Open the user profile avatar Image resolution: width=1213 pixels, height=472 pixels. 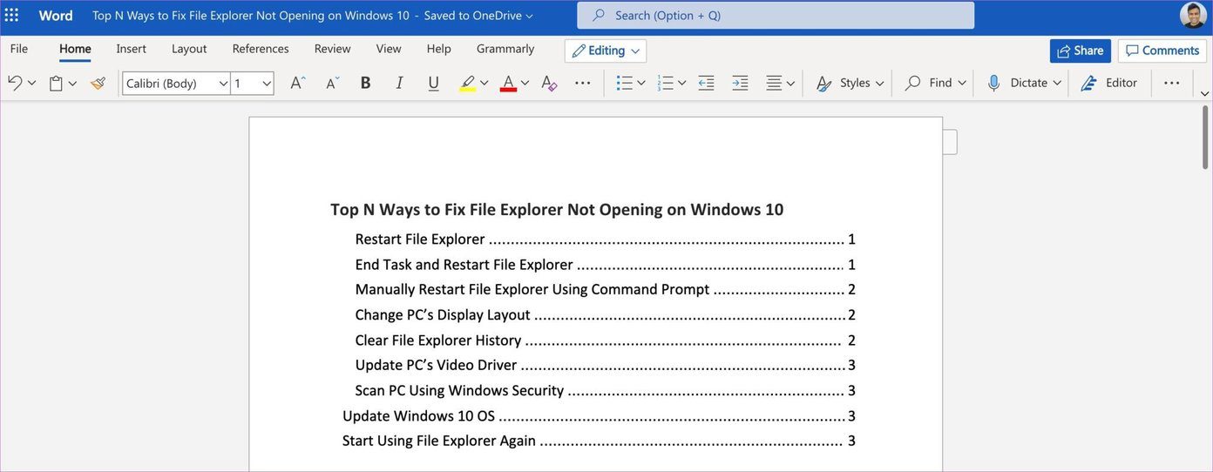(x=1193, y=16)
